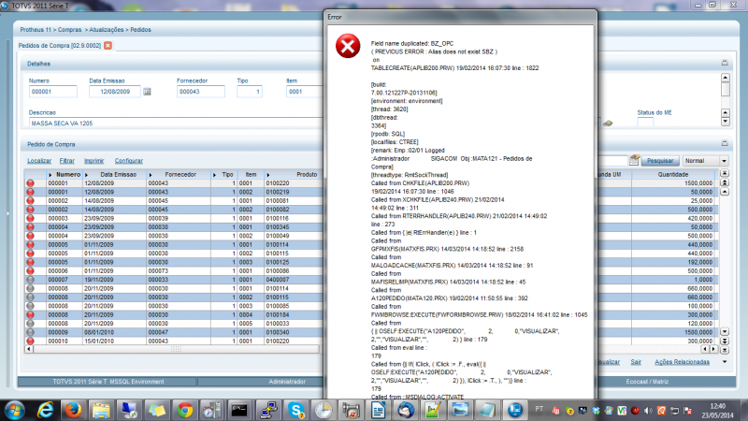The width and height of the screenshot is (748, 421).
Task: Open the TOTVS application taskbar icon
Action: pos(515,410)
